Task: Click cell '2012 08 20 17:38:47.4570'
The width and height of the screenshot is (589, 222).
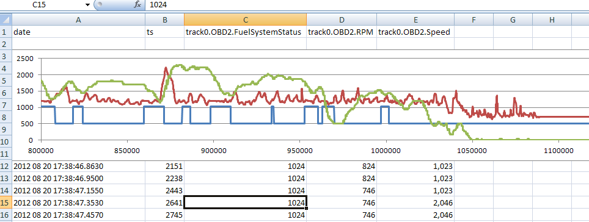Action: pyautogui.click(x=78, y=215)
